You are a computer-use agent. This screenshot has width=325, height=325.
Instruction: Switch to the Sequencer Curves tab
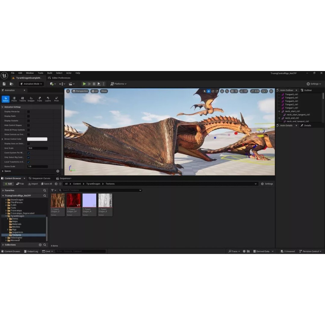pyautogui.click(x=39, y=178)
